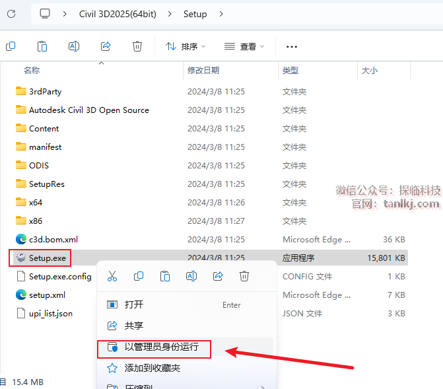Click Setup breadcrumb segment

coord(195,14)
